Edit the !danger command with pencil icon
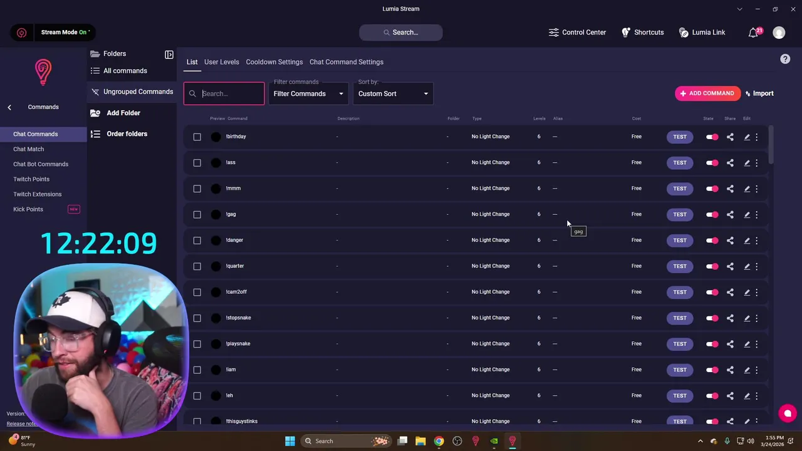 point(747,241)
